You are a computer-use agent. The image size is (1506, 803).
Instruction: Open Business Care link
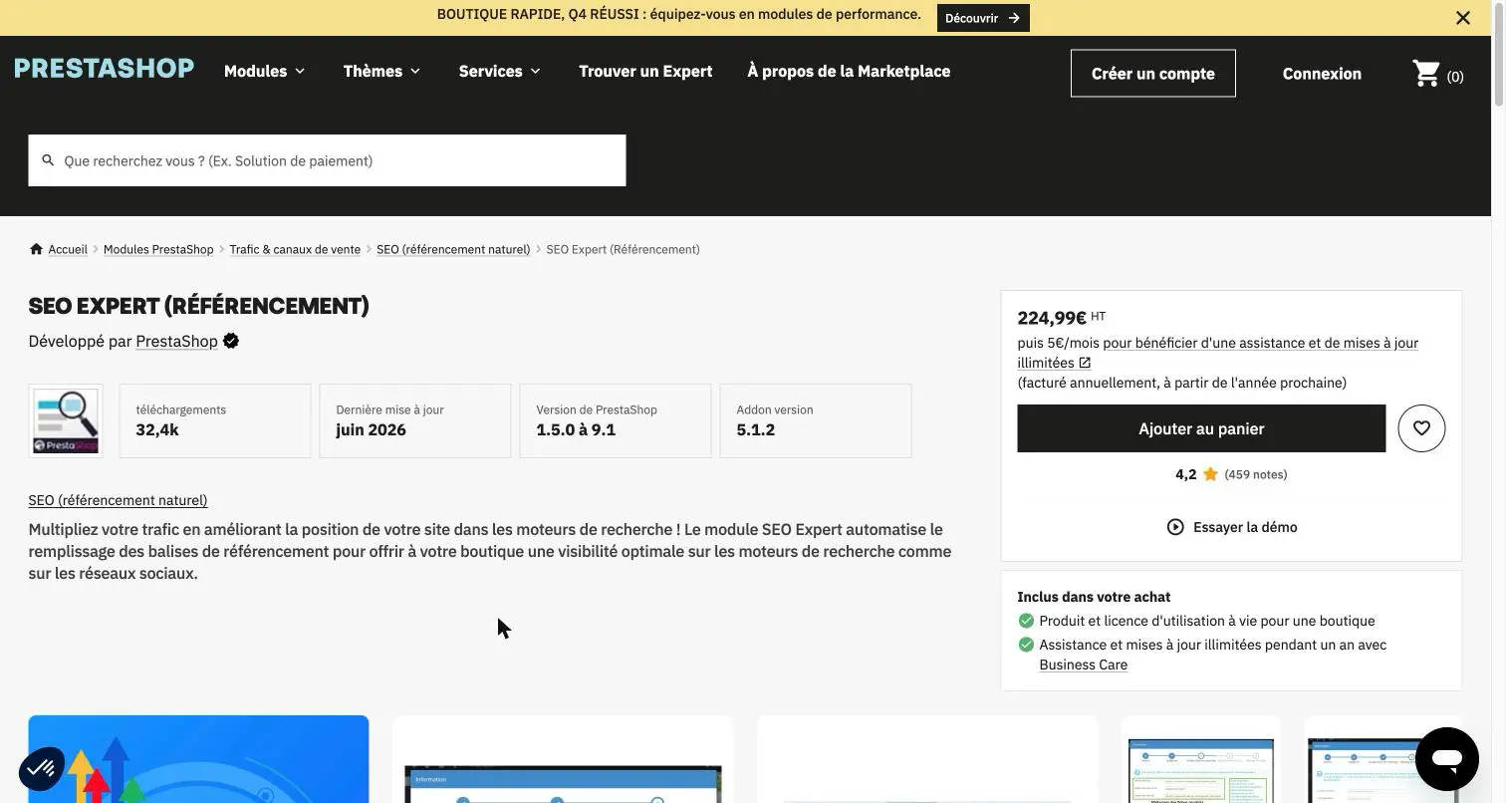(x=1084, y=665)
